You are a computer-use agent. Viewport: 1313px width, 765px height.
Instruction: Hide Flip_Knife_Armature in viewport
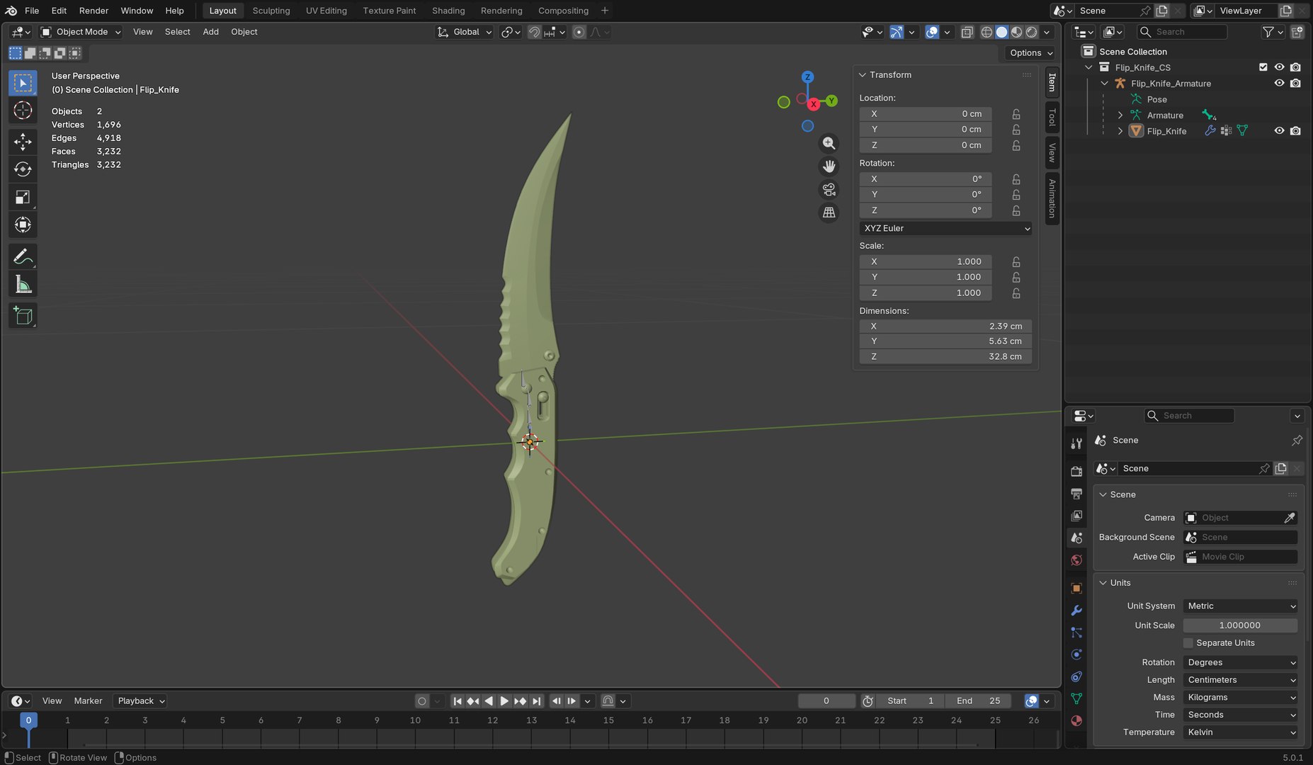[1279, 83]
